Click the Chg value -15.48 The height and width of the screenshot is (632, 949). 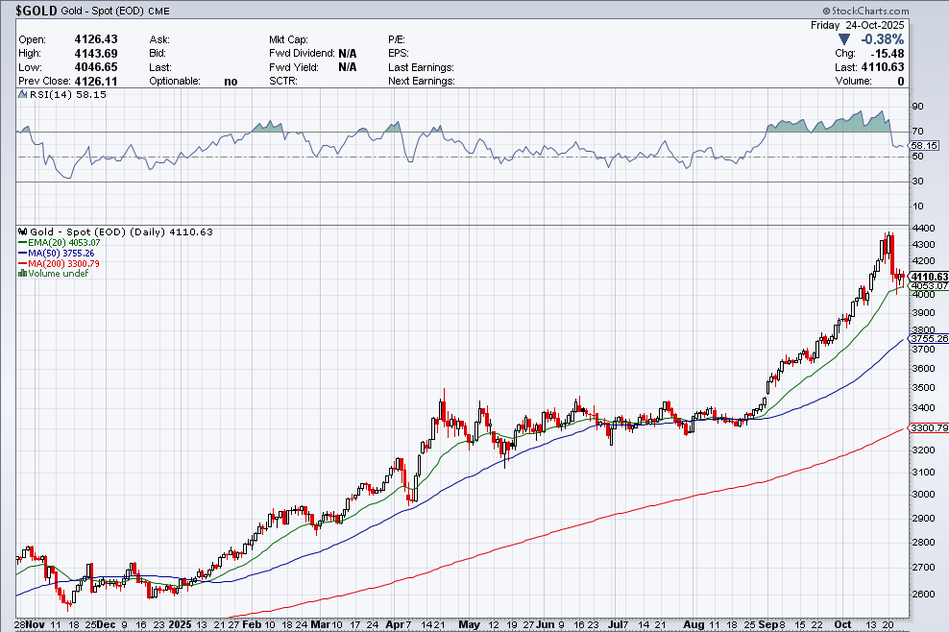(x=888, y=53)
